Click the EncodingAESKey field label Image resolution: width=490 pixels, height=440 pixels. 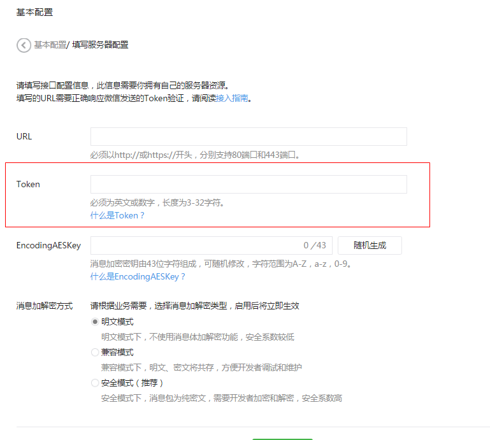pos(49,245)
